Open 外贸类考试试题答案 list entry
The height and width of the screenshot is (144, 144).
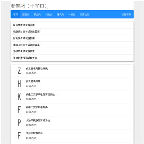pos(72,51)
